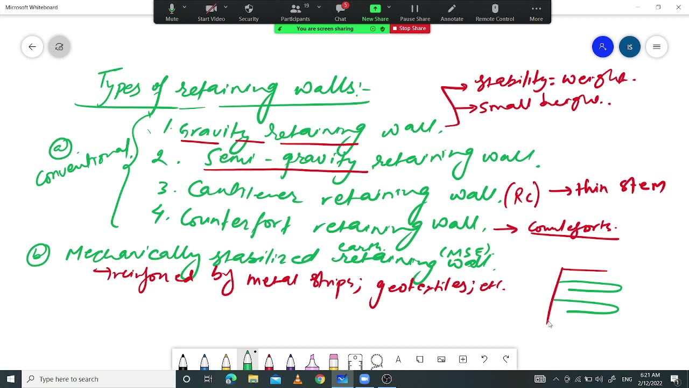Redo the whiteboard stroke
This screenshot has height=388, width=689.
click(506, 359)
